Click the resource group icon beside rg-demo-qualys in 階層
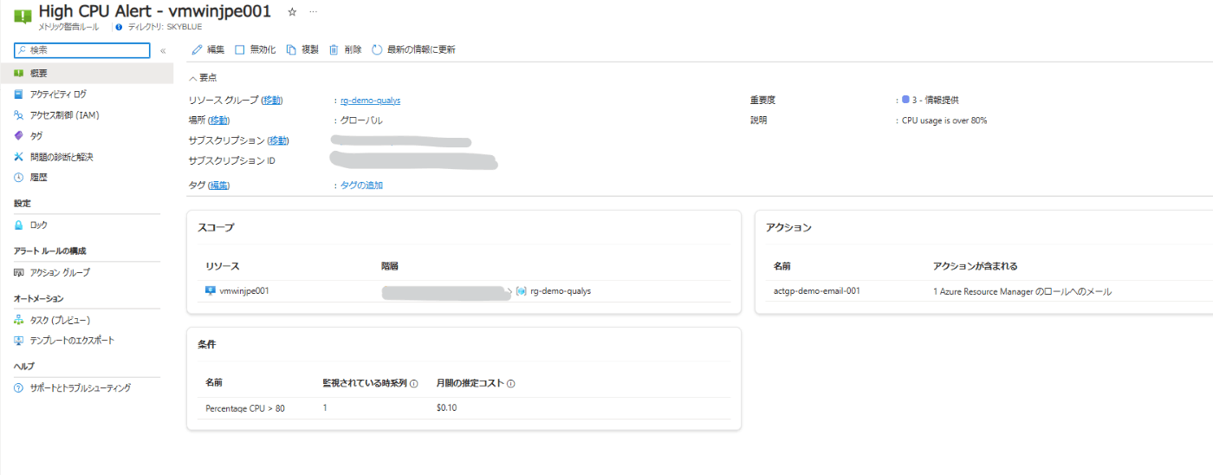The image size is (1213, 475). (x=521, y=291)
